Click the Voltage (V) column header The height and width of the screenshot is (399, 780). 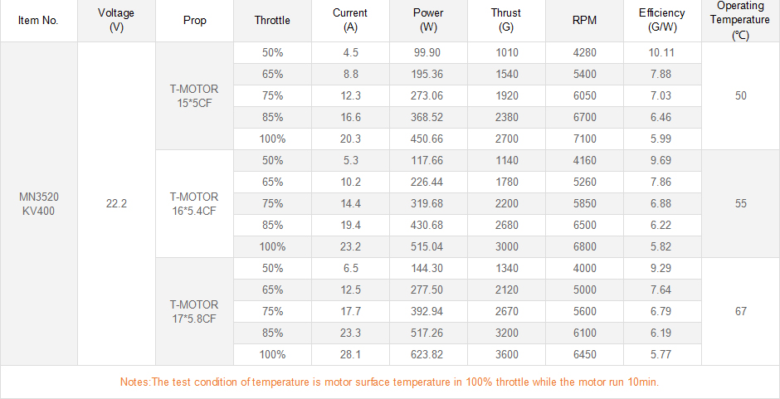116,21
